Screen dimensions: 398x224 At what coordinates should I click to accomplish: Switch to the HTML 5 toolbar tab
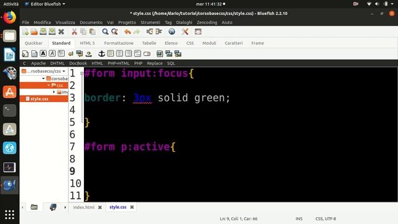tap(87, 43)
